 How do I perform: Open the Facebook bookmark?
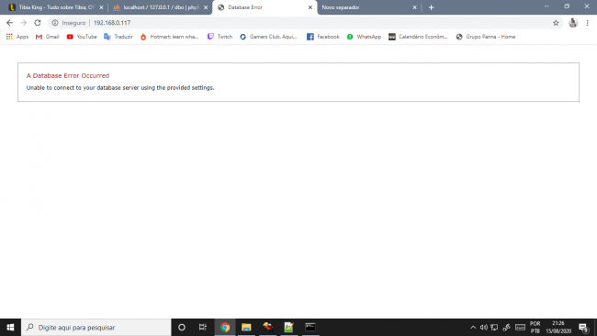click(323, 37)
